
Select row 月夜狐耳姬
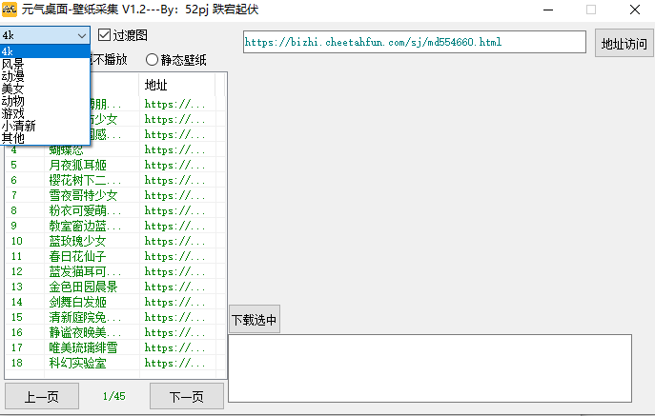(x=115, y=165)
